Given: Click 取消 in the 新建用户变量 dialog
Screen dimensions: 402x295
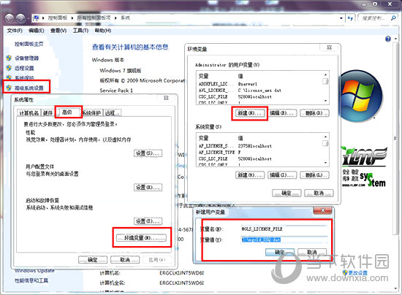Looking at the screenshot, I should (x=312, y=252).
